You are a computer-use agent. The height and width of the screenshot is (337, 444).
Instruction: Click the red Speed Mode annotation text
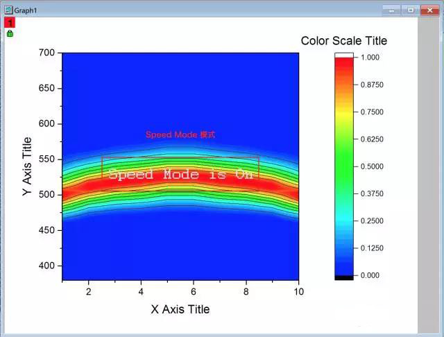pos(180,135)
